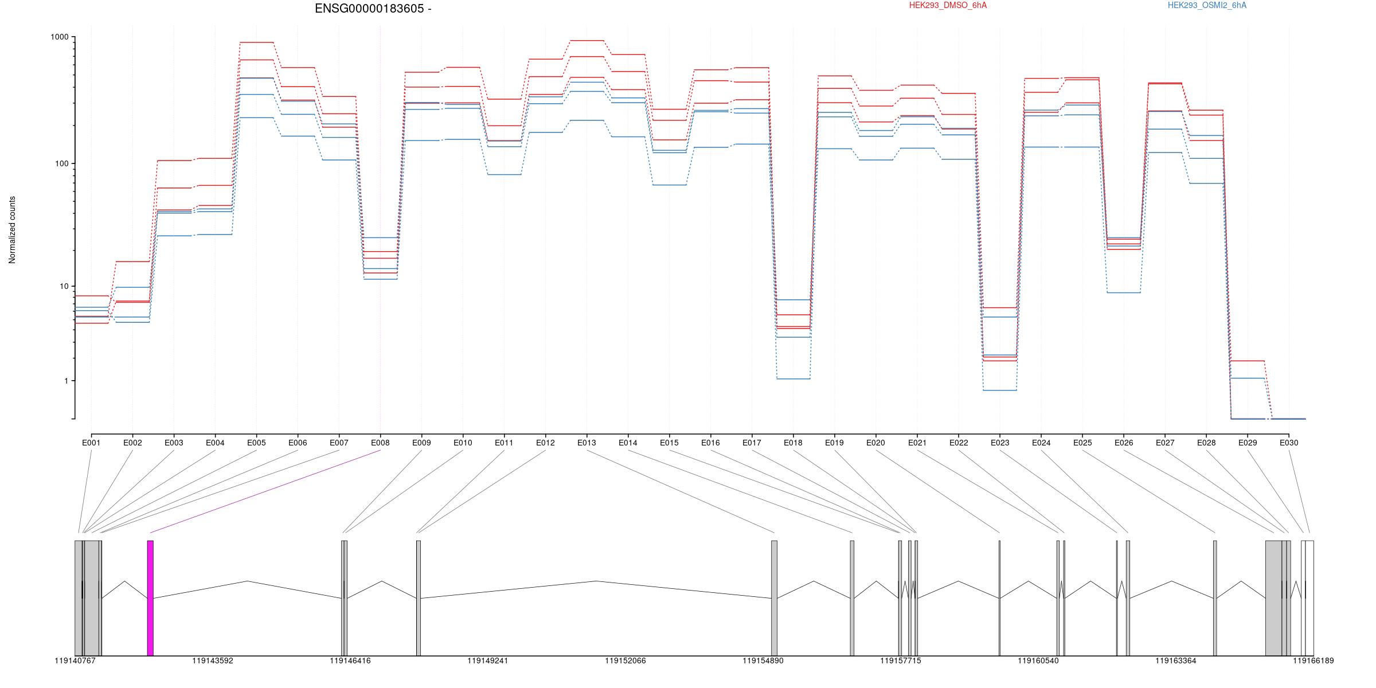Click the 1000 y-axis tick label
Image resolution: width=1376 pixels, height=688 pixels.
59,37
